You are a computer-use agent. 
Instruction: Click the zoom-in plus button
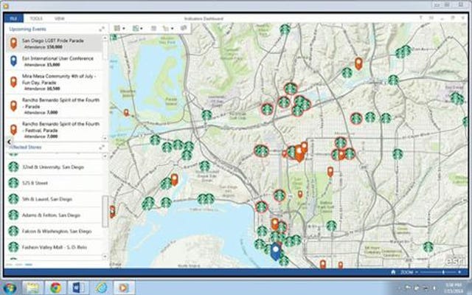(459, 272)
